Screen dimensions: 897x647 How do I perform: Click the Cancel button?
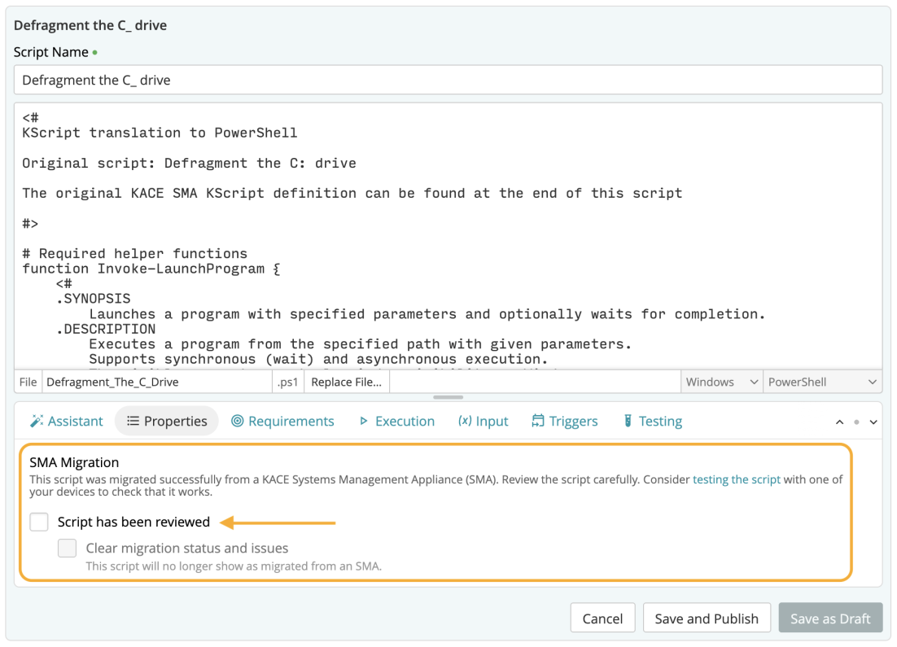[602, 619]
